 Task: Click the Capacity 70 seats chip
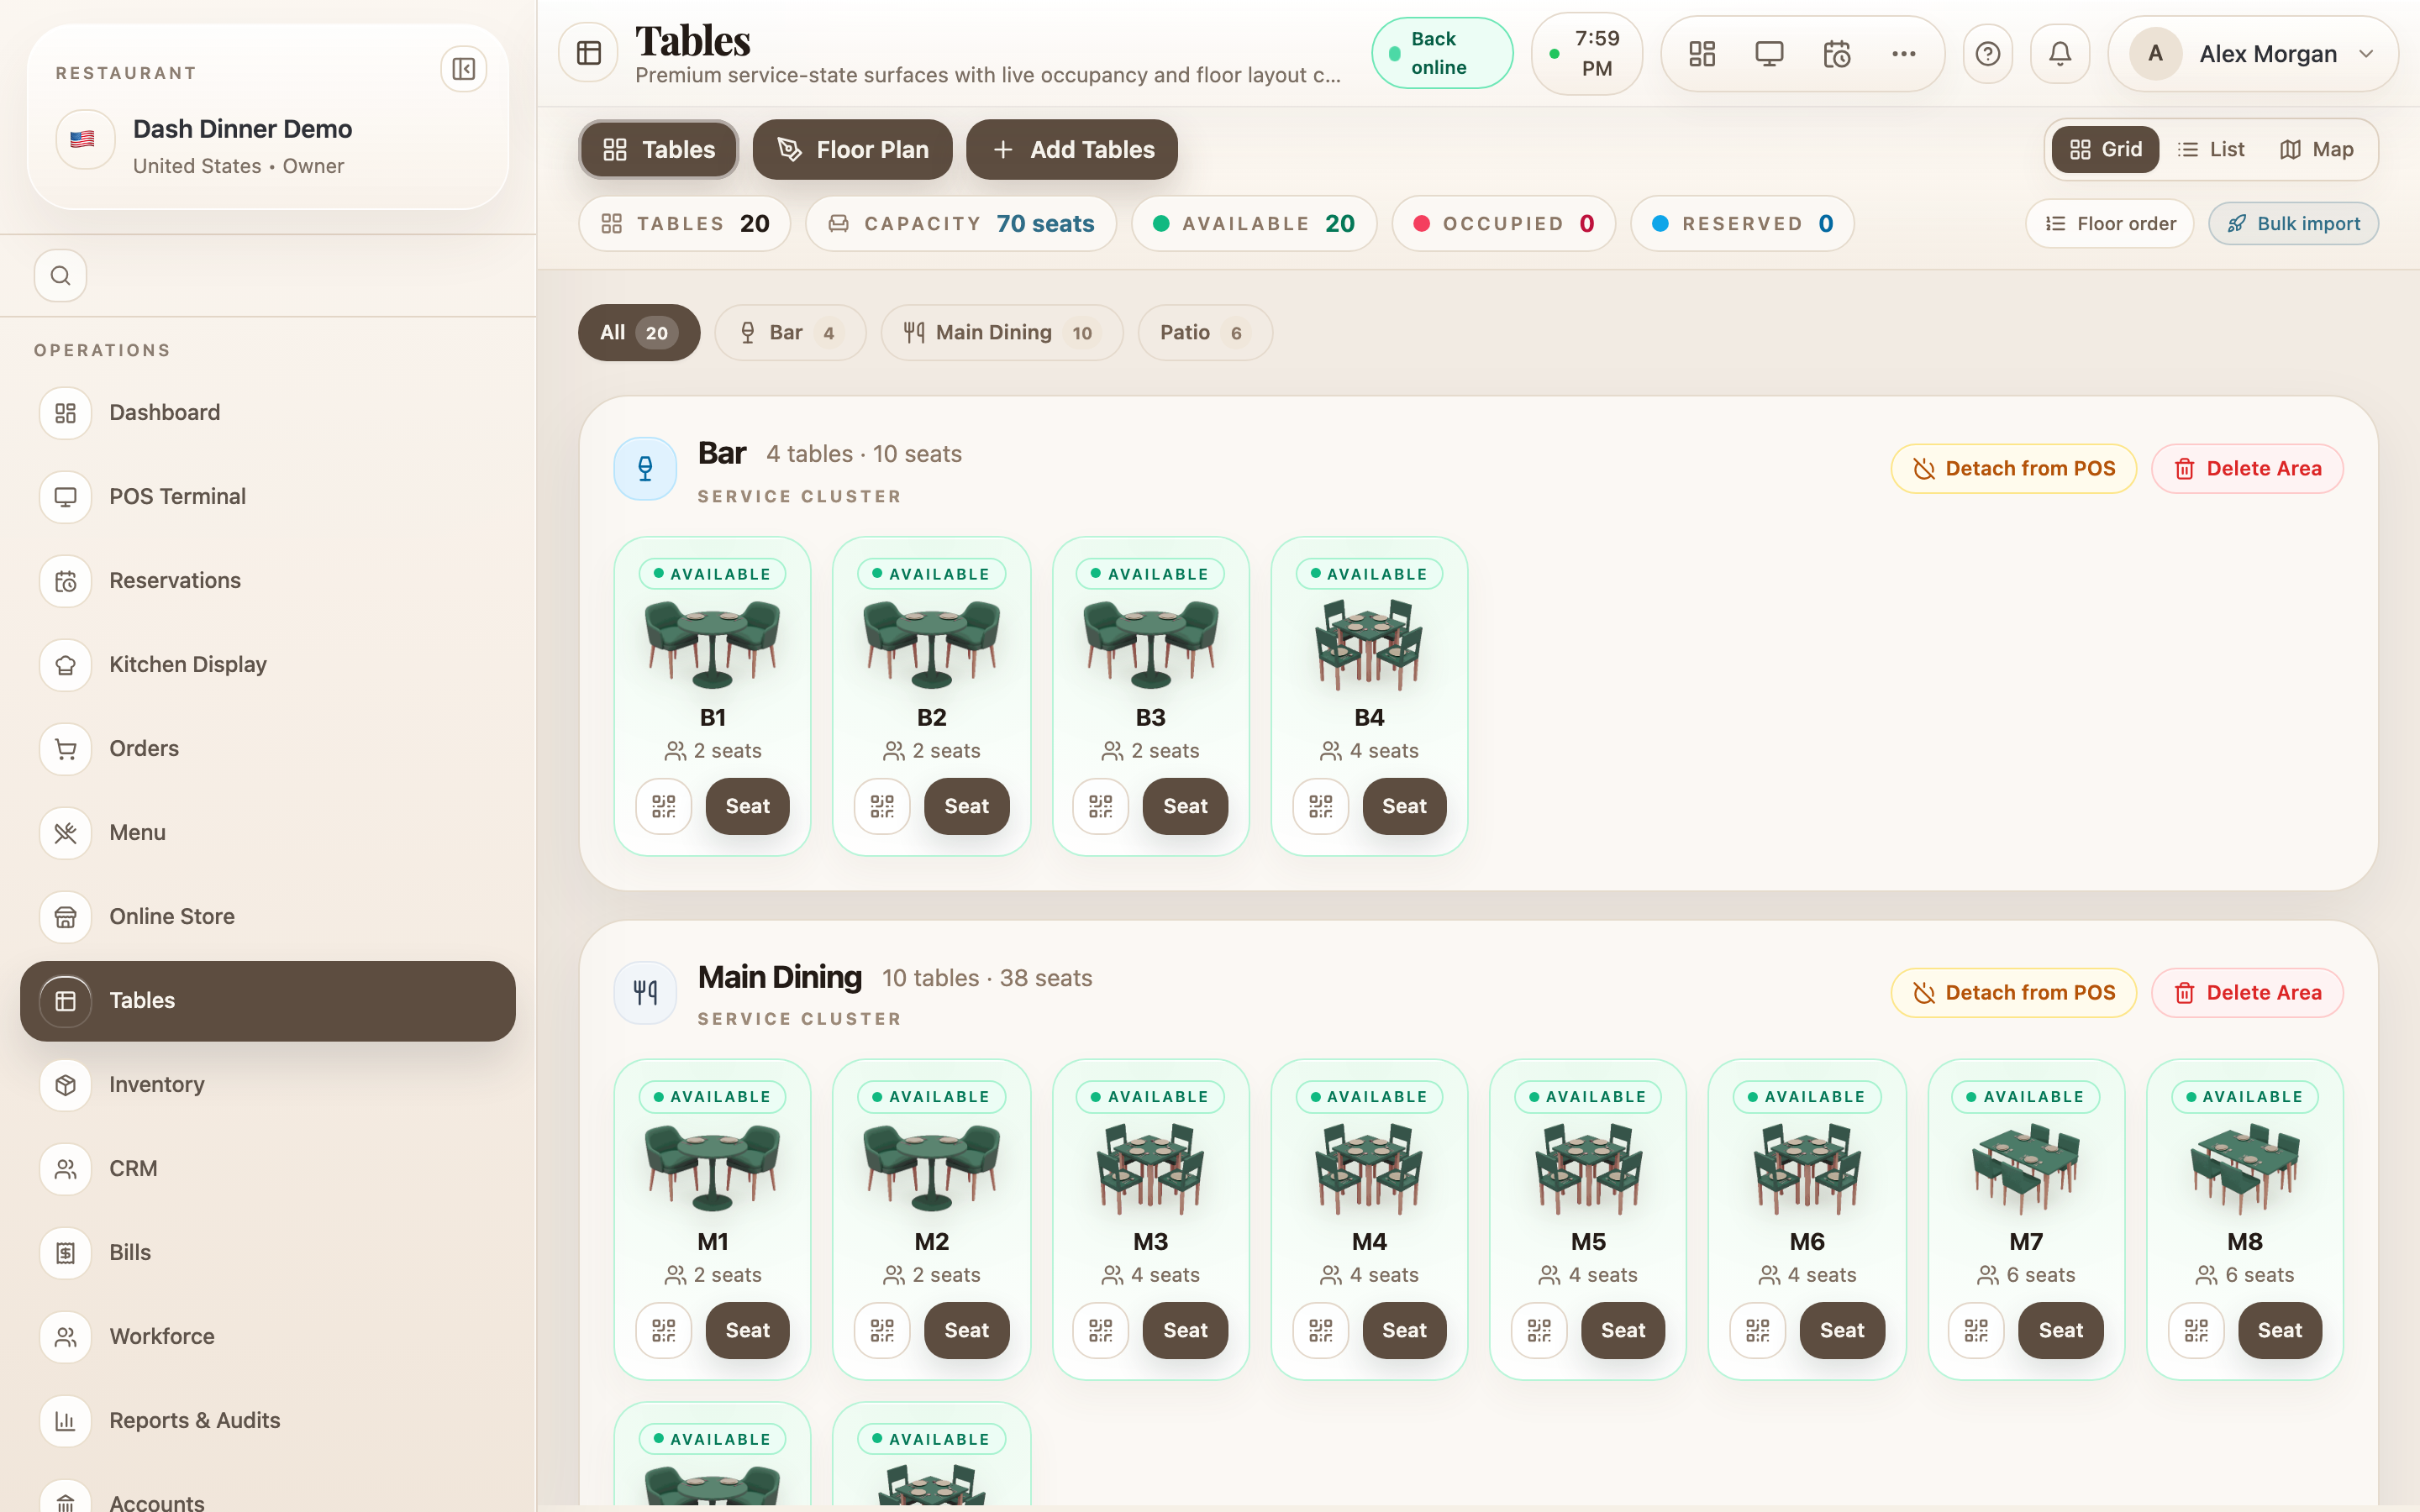[961, 223]
